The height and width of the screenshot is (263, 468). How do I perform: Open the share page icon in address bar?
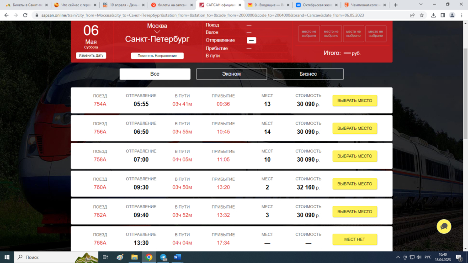(412, 15)
